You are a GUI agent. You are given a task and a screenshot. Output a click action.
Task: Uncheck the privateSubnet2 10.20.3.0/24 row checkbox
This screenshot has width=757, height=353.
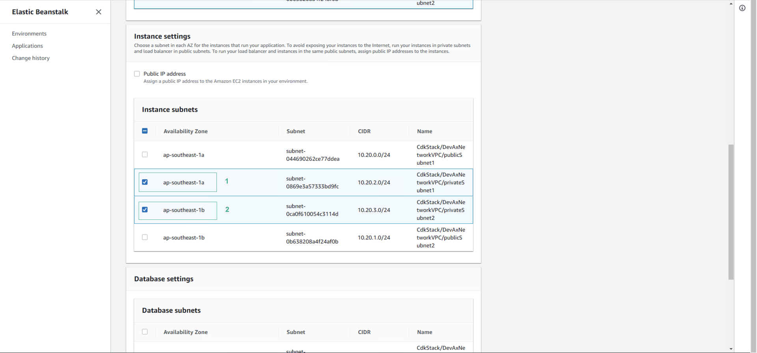point(145,210)
